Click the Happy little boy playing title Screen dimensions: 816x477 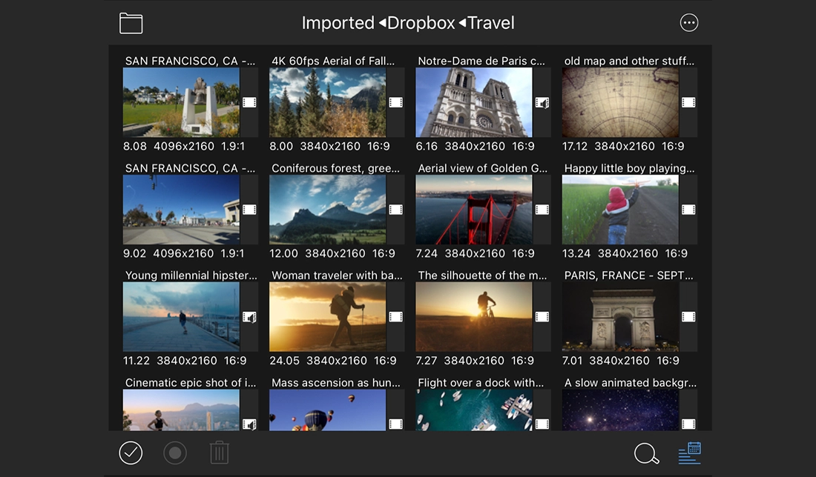coord(629,168)
